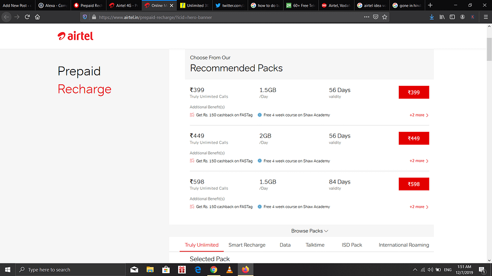Screen dimensions: 492x276
Task: Open the volume control in tray
Action: (x=430, y=270)
